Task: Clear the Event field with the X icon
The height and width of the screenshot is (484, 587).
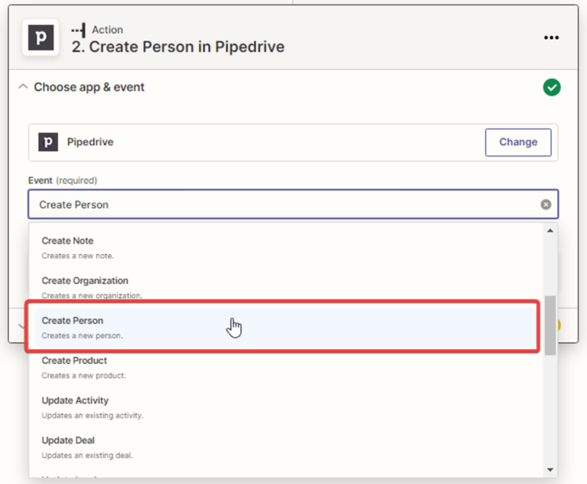Action: [546, 205]
